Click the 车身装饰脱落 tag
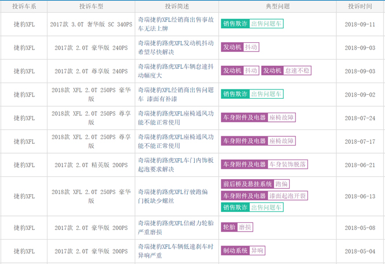This screenshot has height=264, width=385. [264, 165]
